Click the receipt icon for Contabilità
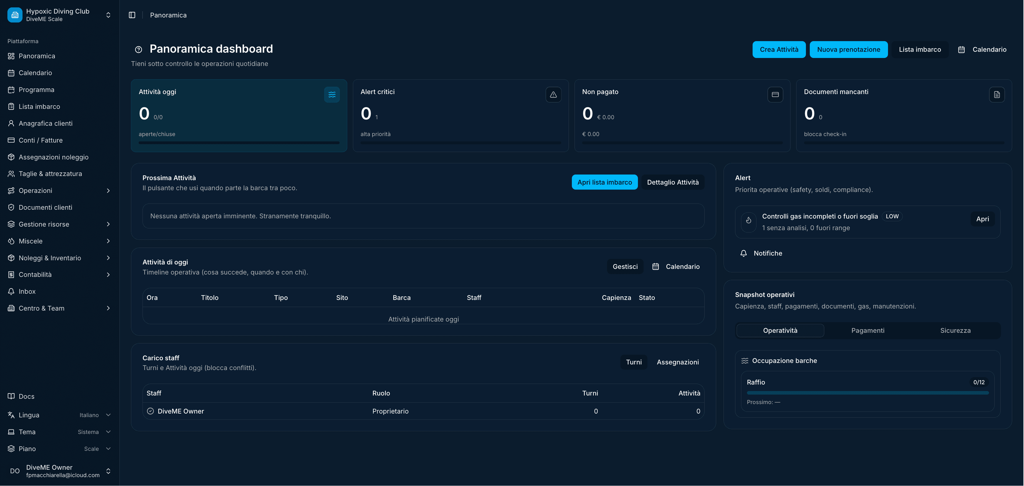Screen dimensions: 1024x486 coord(11,275)
